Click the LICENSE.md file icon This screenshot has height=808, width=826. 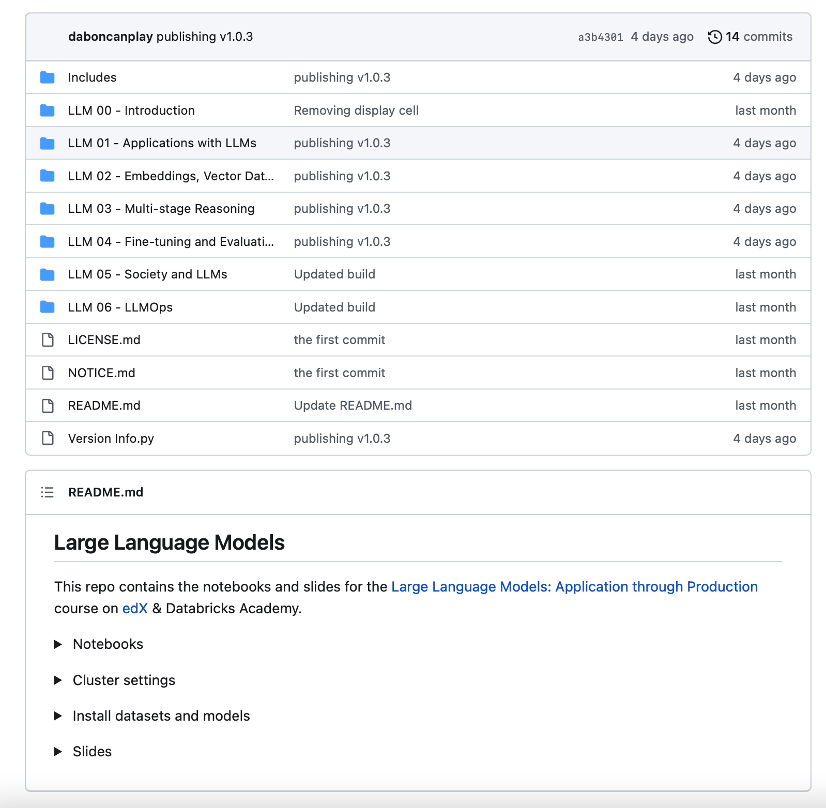click(48, 340)
